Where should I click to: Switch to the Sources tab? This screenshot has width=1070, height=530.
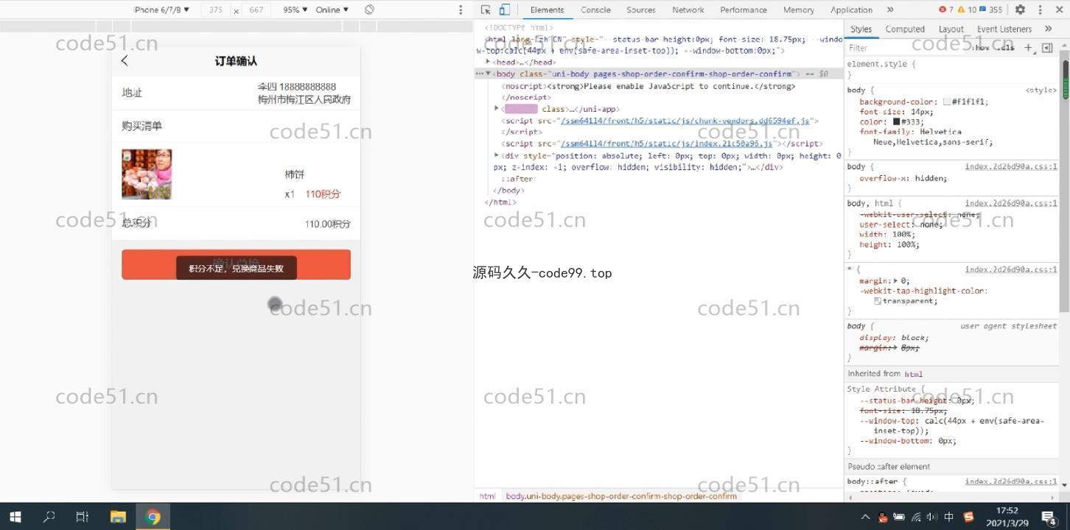pyautogui.click(x=640, y=10)
